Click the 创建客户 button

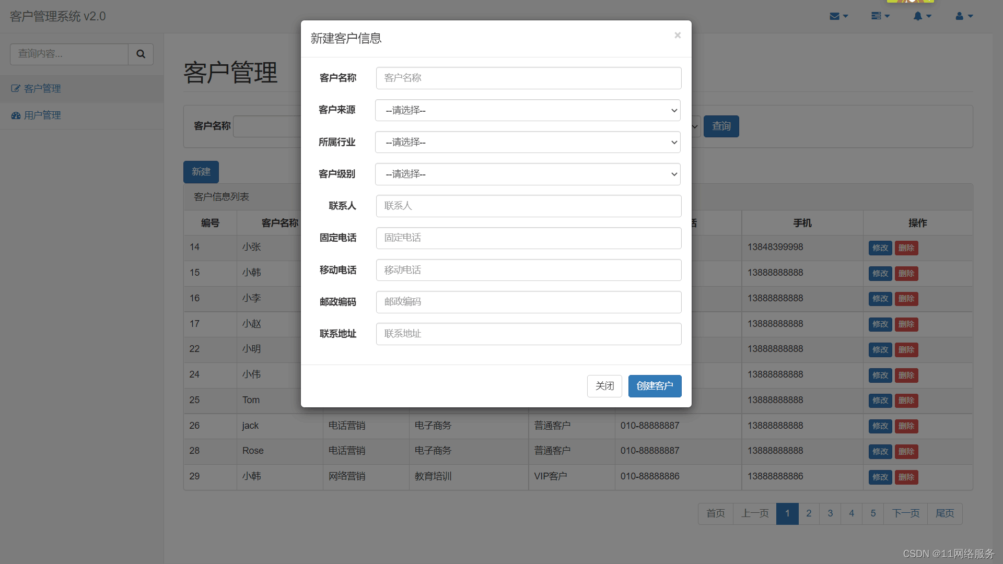click(655, 386)
